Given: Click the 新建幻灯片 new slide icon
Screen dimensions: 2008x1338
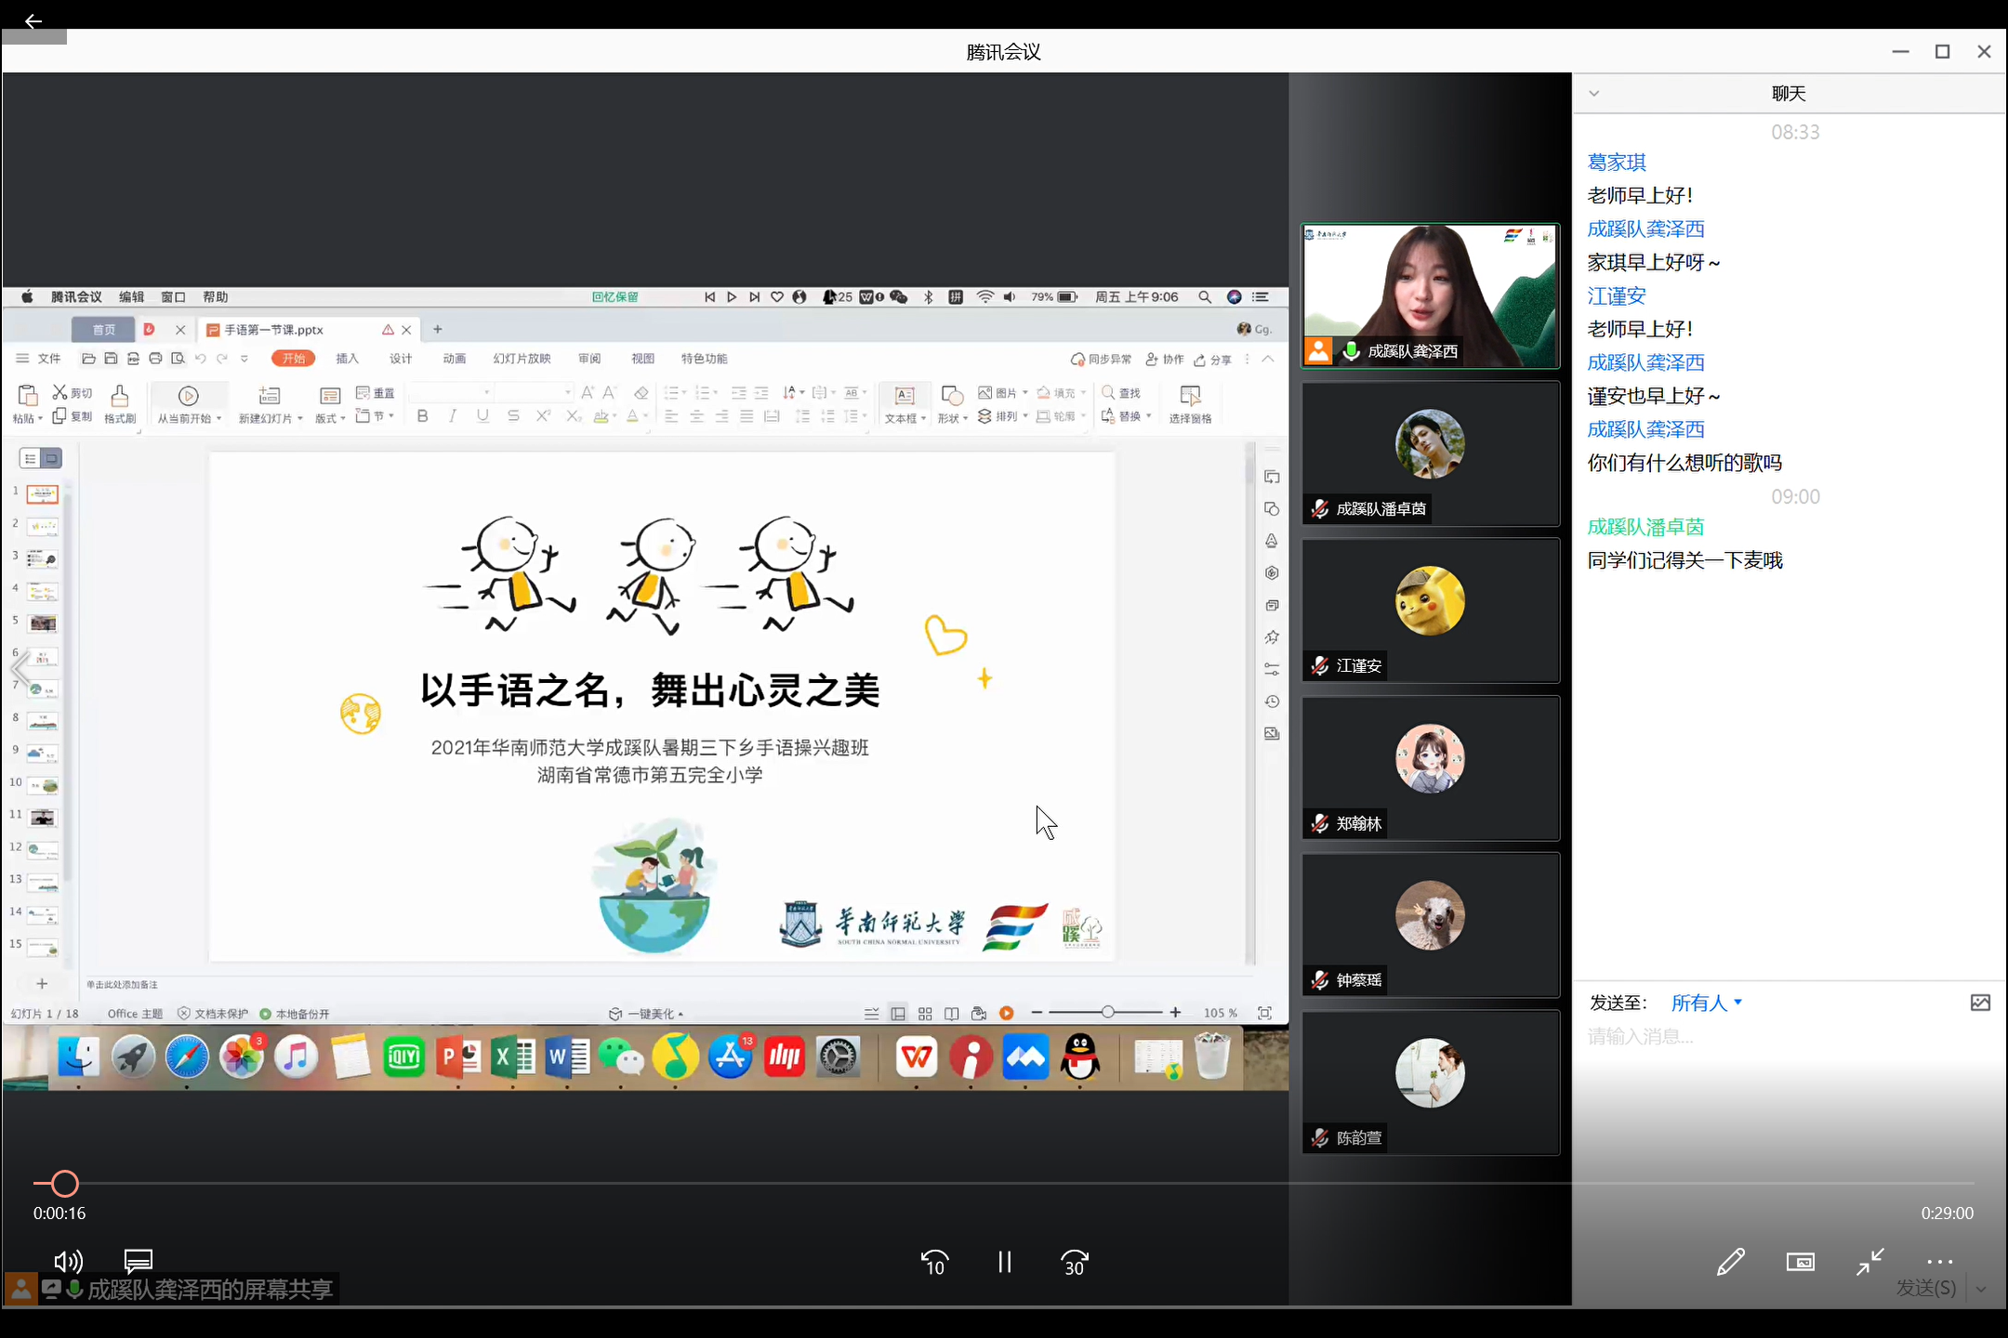Looking at the screenshot, I should tap(270, 396).
